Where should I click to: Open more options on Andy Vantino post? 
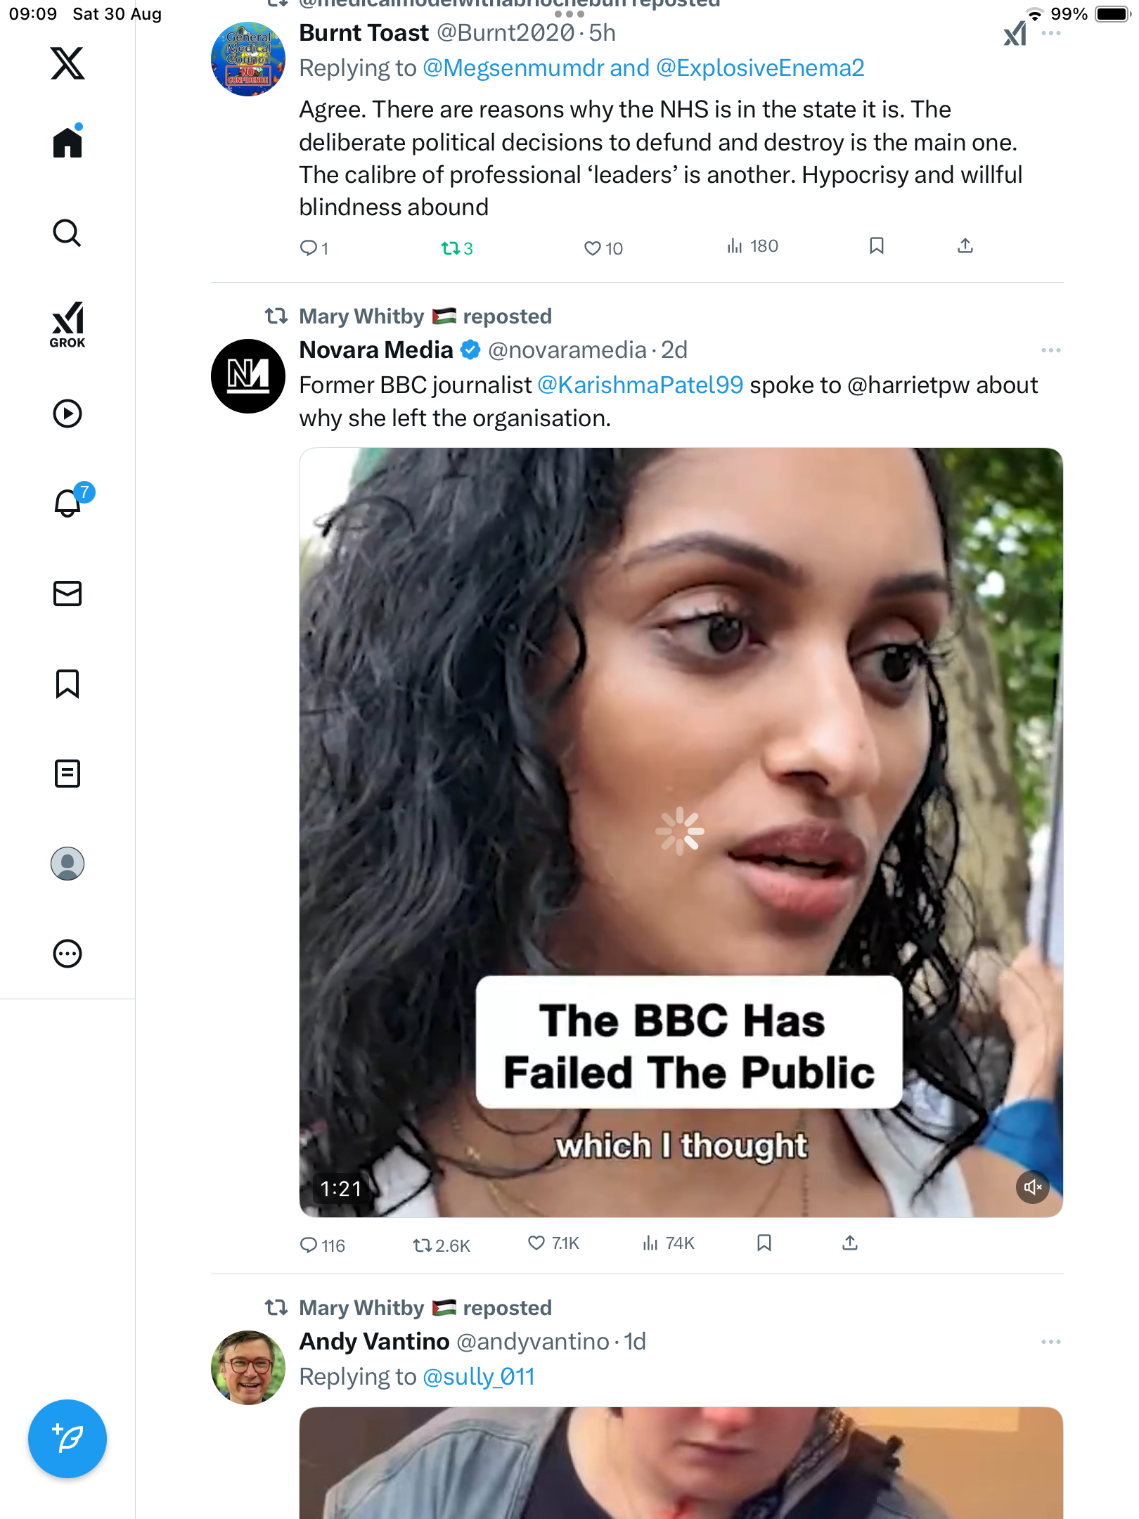[x=1050, y=1342]
